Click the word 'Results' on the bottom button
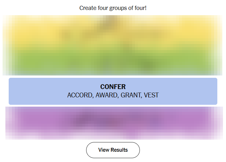Image resolution: width=226 pixels, height=162 pixels. click(119, 150)
